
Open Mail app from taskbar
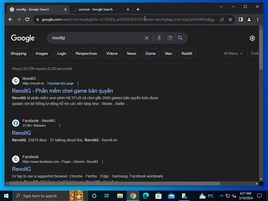pyautogui.click(x=171, y=196)
